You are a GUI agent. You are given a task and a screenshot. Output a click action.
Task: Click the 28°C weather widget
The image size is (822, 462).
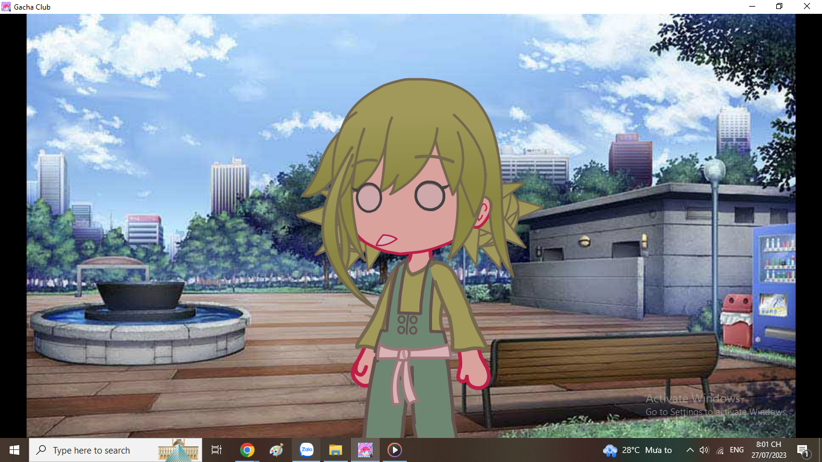[x=638, y=450]
